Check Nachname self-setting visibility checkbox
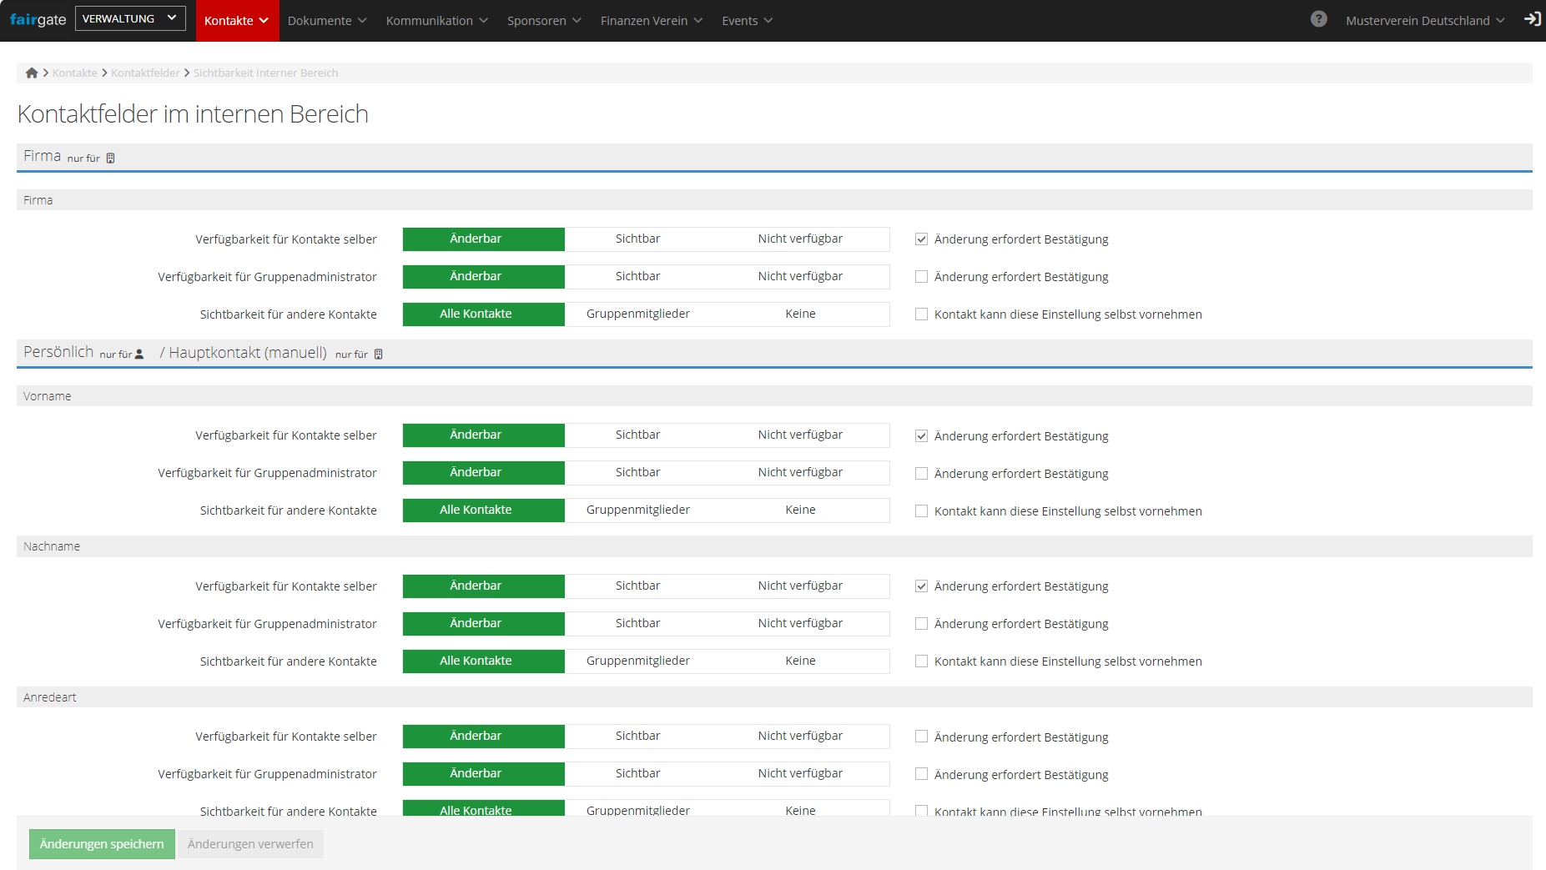Image resolution: width=1546 pixels, height=870 pixels. 921,661
